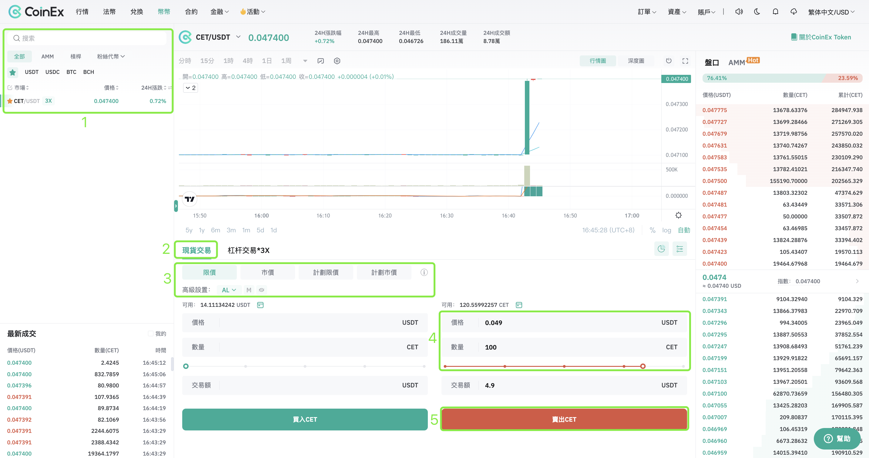Open chart axis gear settings
869x458 pixels.
coord(678,215)
